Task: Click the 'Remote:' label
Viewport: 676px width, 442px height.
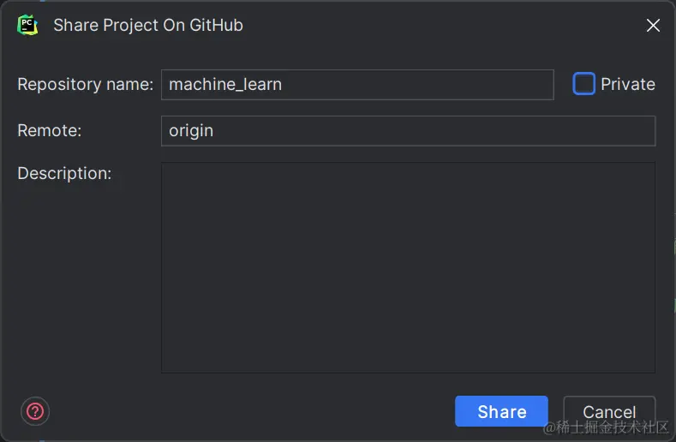Action: tap(50, 131)
